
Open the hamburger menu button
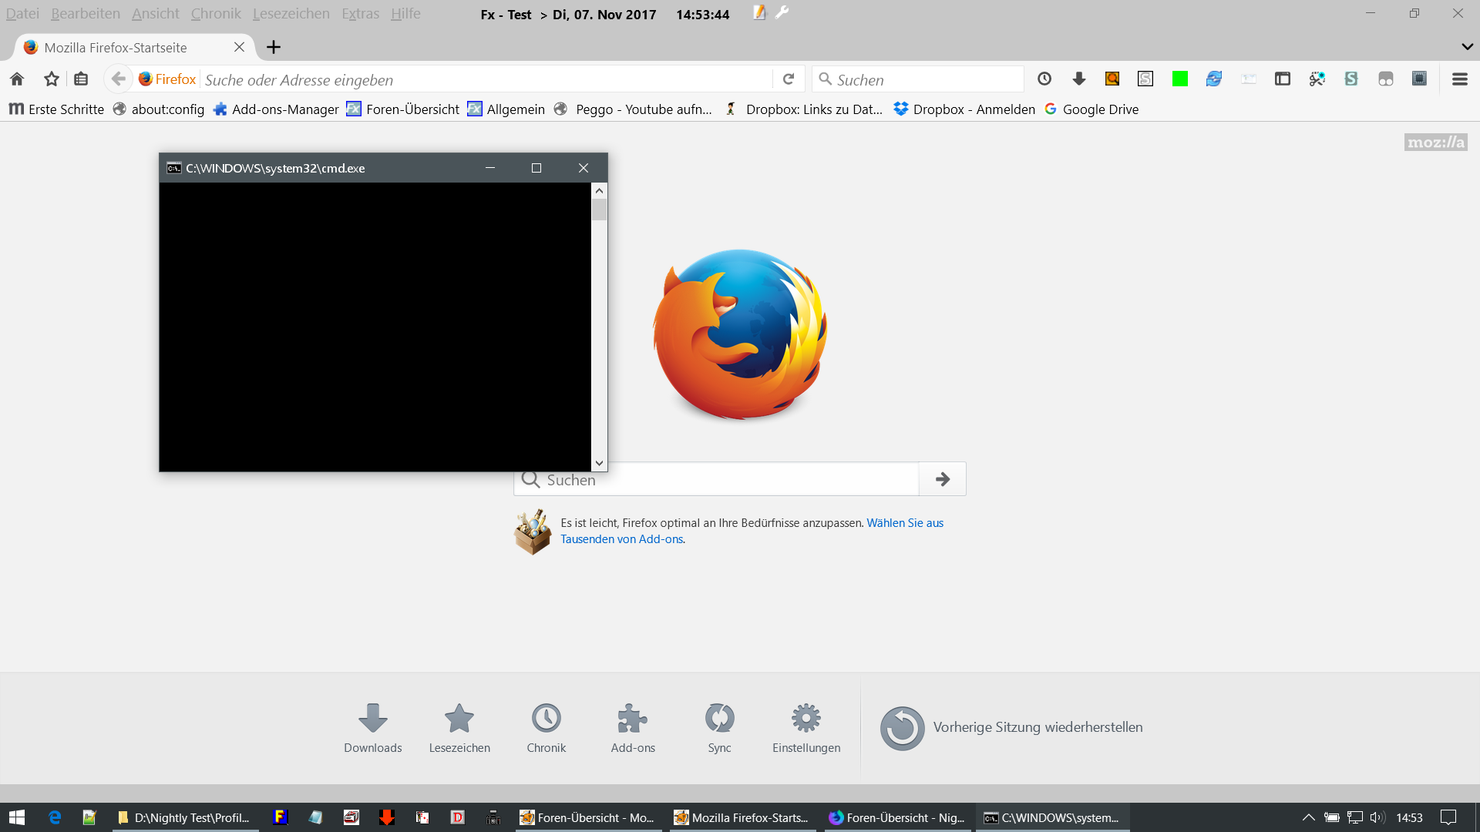tap(1460, 79)
